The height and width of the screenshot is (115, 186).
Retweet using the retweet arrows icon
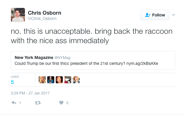click(38, 103)
